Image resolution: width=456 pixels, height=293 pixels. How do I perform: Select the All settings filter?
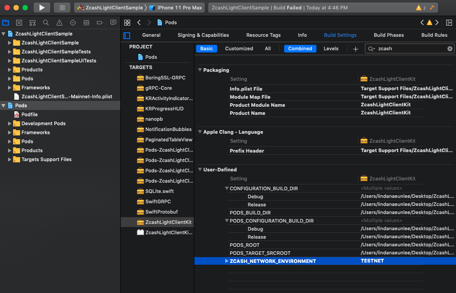click(268, 48)
